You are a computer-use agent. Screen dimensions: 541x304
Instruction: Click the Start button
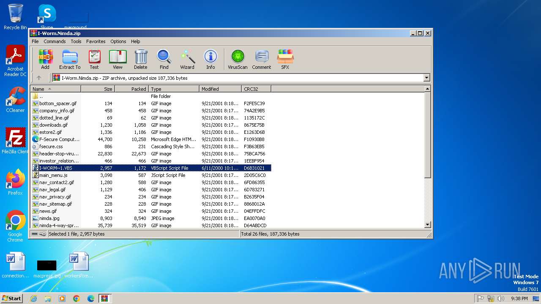12,298
